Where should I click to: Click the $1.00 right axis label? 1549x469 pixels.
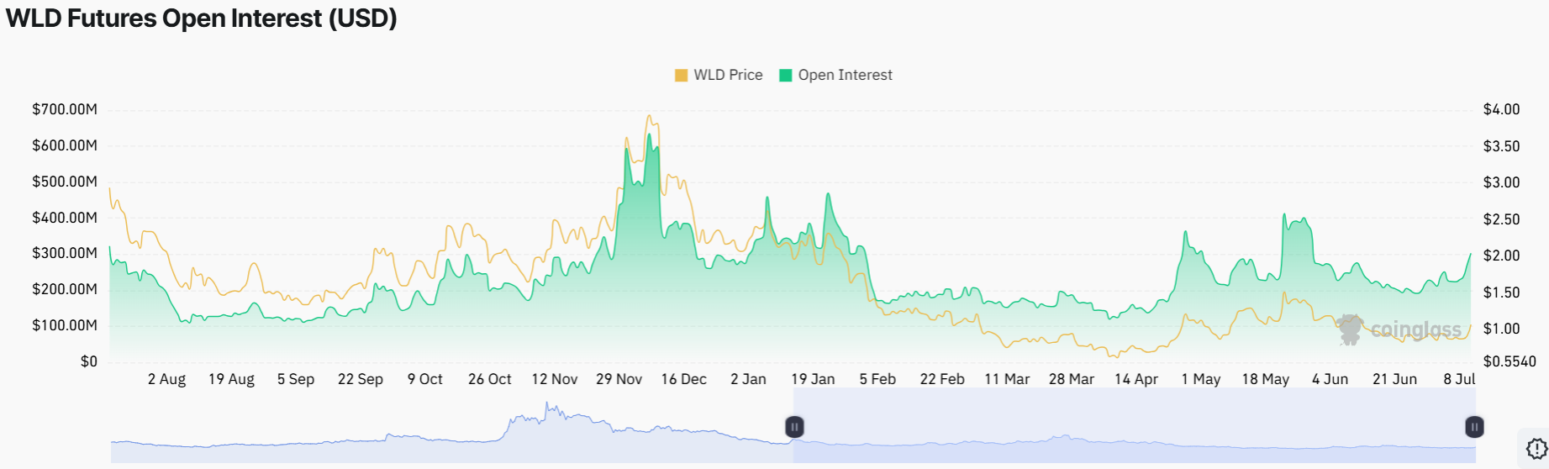[1501, 329]
